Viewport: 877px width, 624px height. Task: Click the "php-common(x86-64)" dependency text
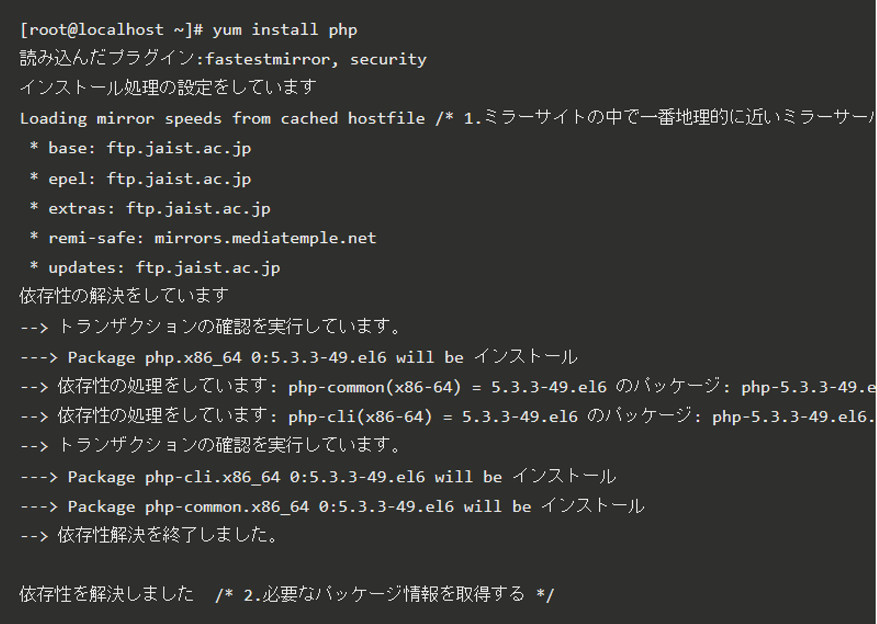point(375,387)
